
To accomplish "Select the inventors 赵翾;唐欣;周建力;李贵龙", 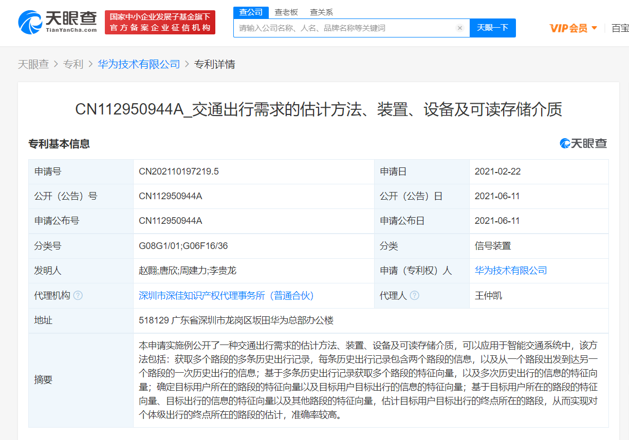I will tap(188, 271).
